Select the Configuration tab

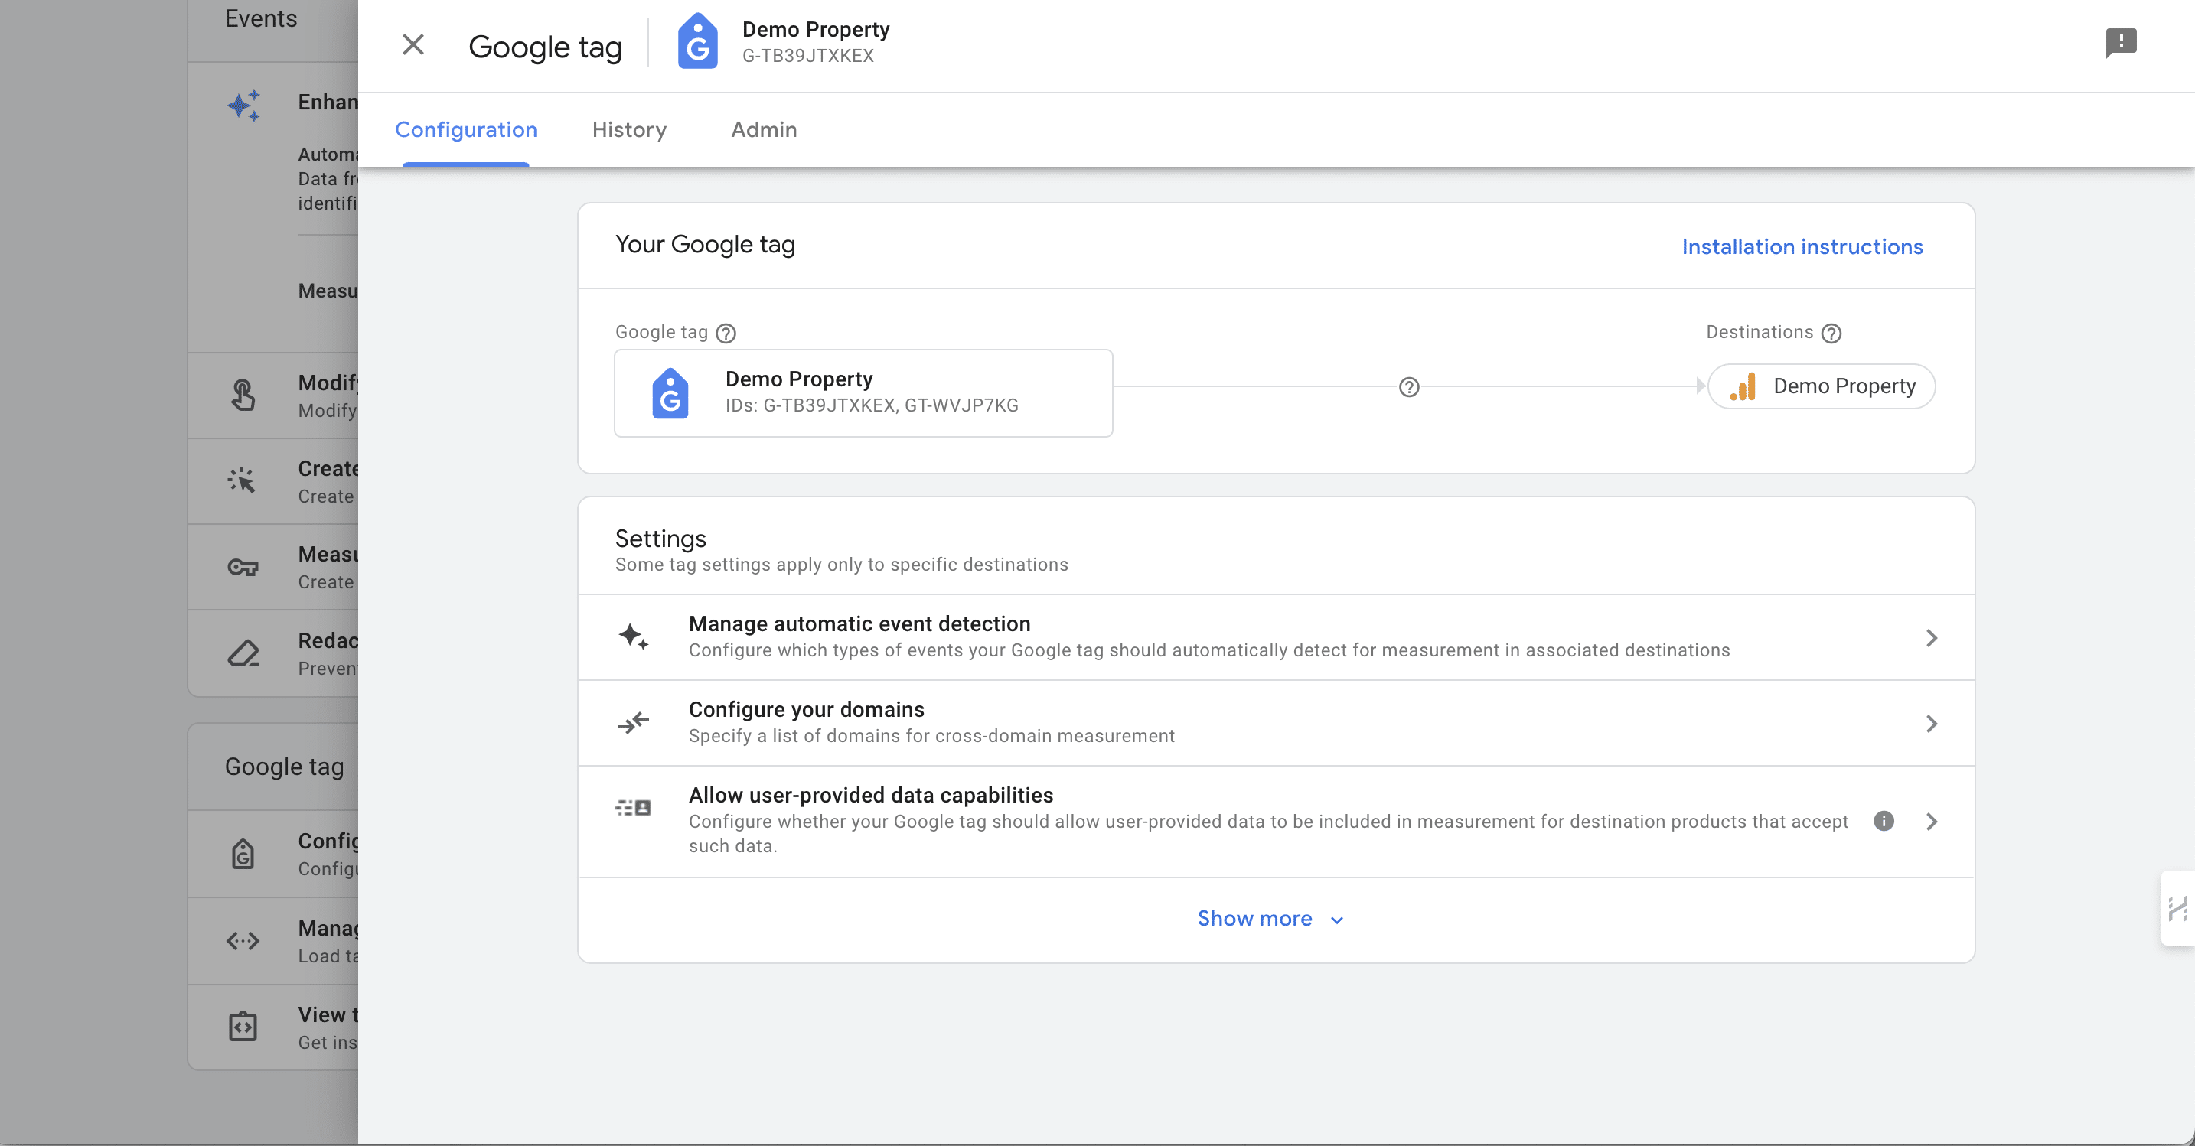point(465,129)
